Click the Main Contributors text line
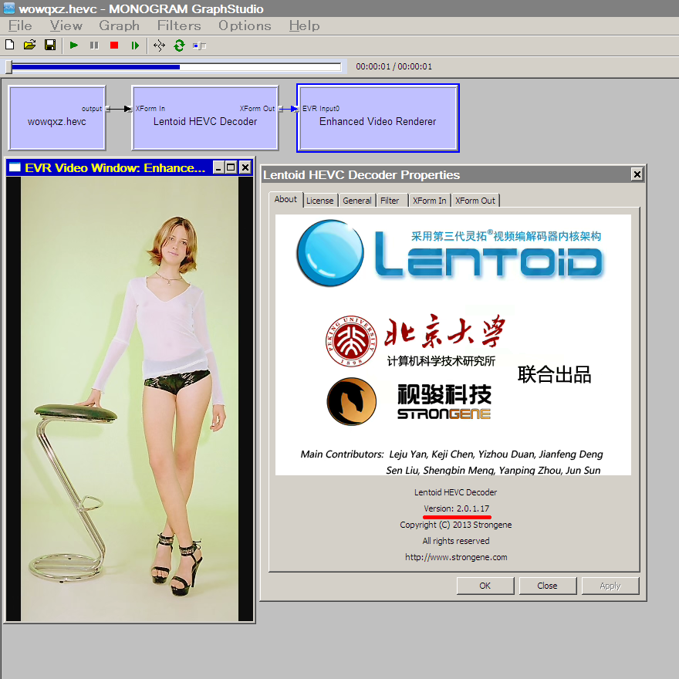The width and height of the screenshot is (679, 679). point(451,454)
